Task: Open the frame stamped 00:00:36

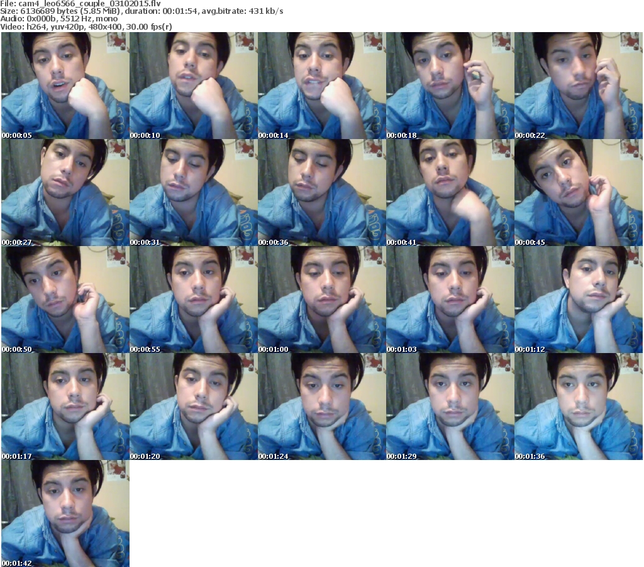Action: 321,193
